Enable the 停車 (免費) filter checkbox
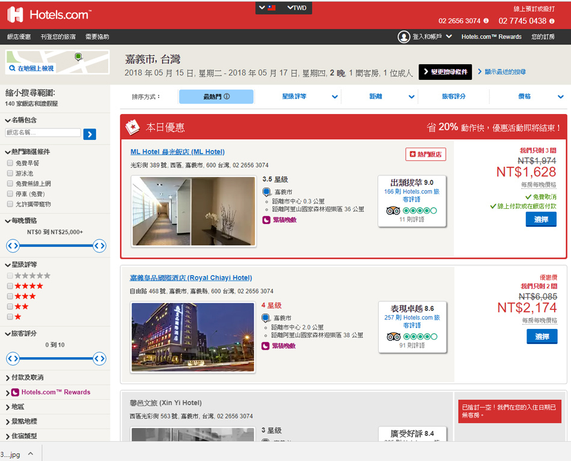The image size is (571, 461). (x=10, y=194)
